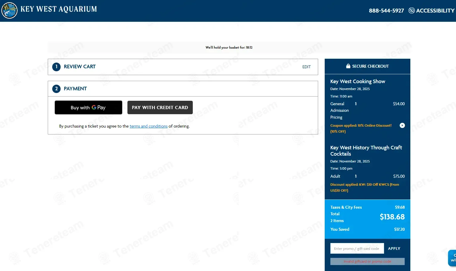Click the Key West Aquarium title text

(x=59, y=9)
